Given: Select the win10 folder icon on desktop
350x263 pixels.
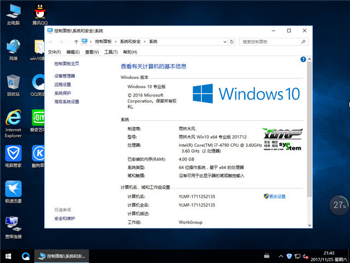Looking at the screenshot, I should pos(38,50).
